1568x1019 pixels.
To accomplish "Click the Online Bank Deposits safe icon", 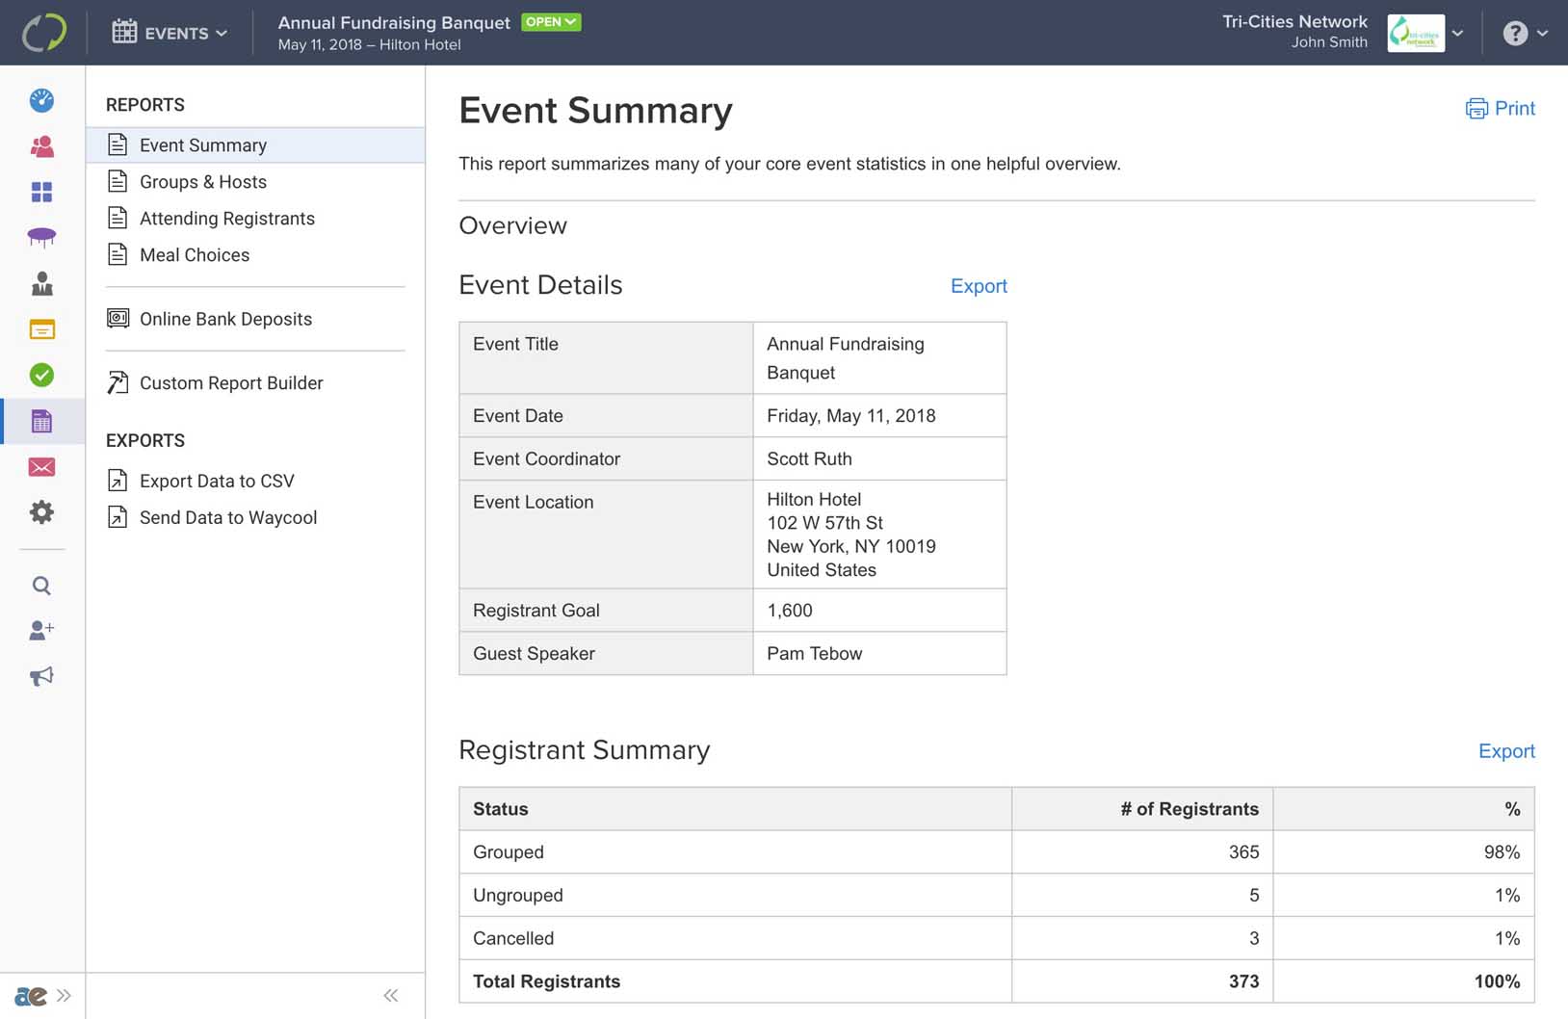I will pos(118,318).
